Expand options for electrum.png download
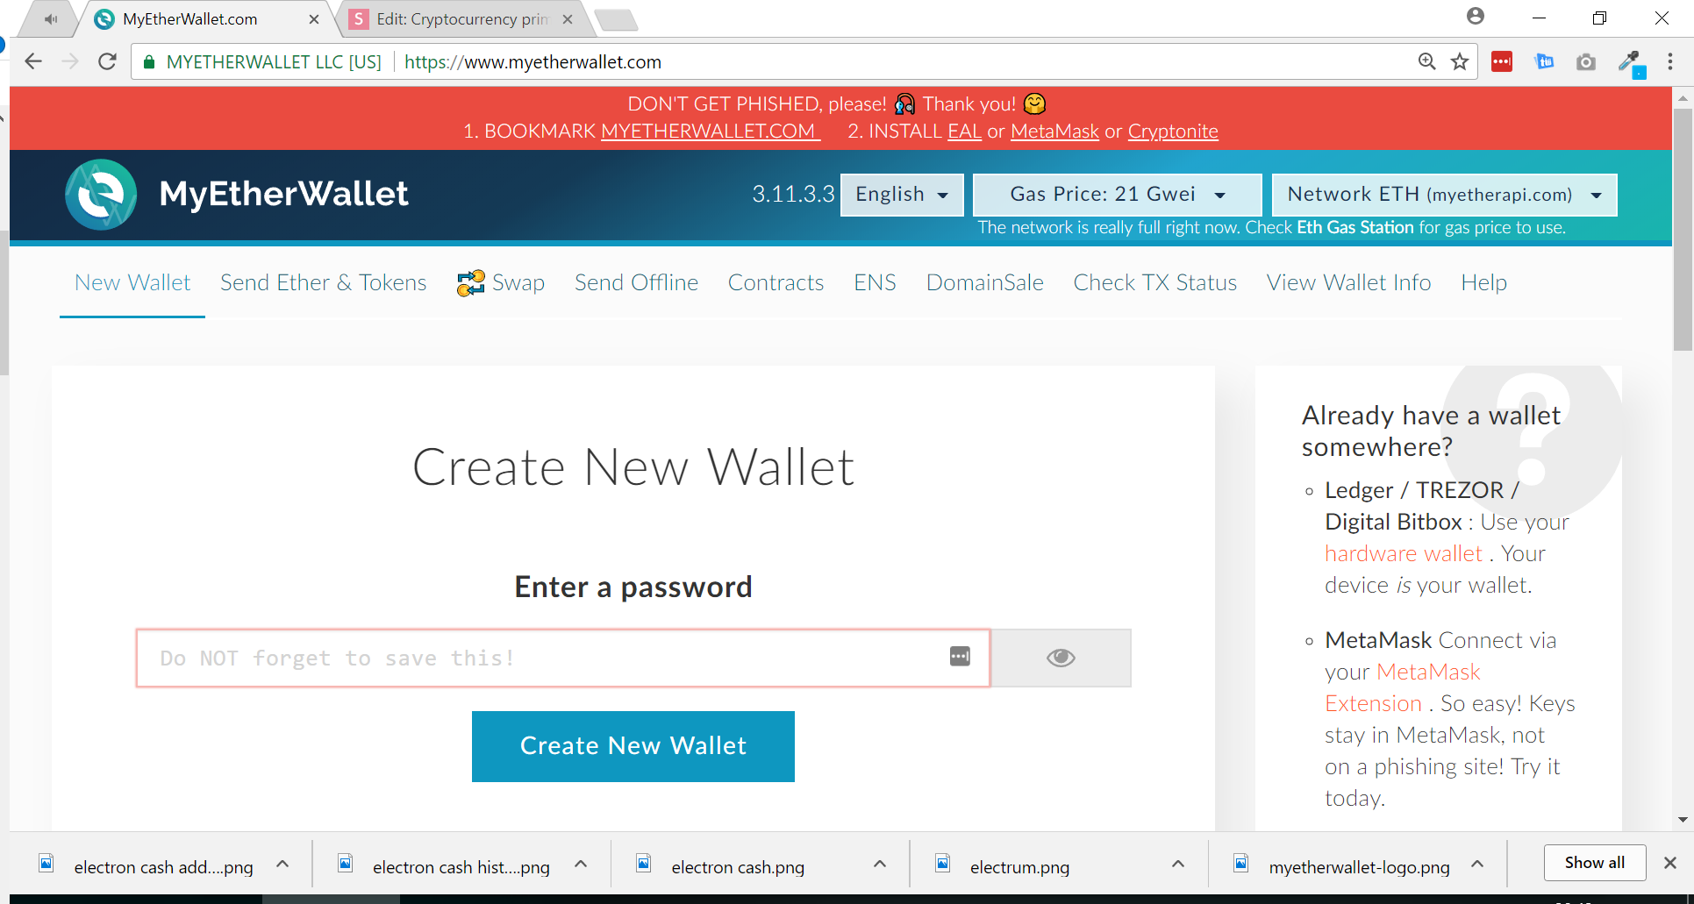The height and width of the screenshot is (904, 1694). (1178, 864)
